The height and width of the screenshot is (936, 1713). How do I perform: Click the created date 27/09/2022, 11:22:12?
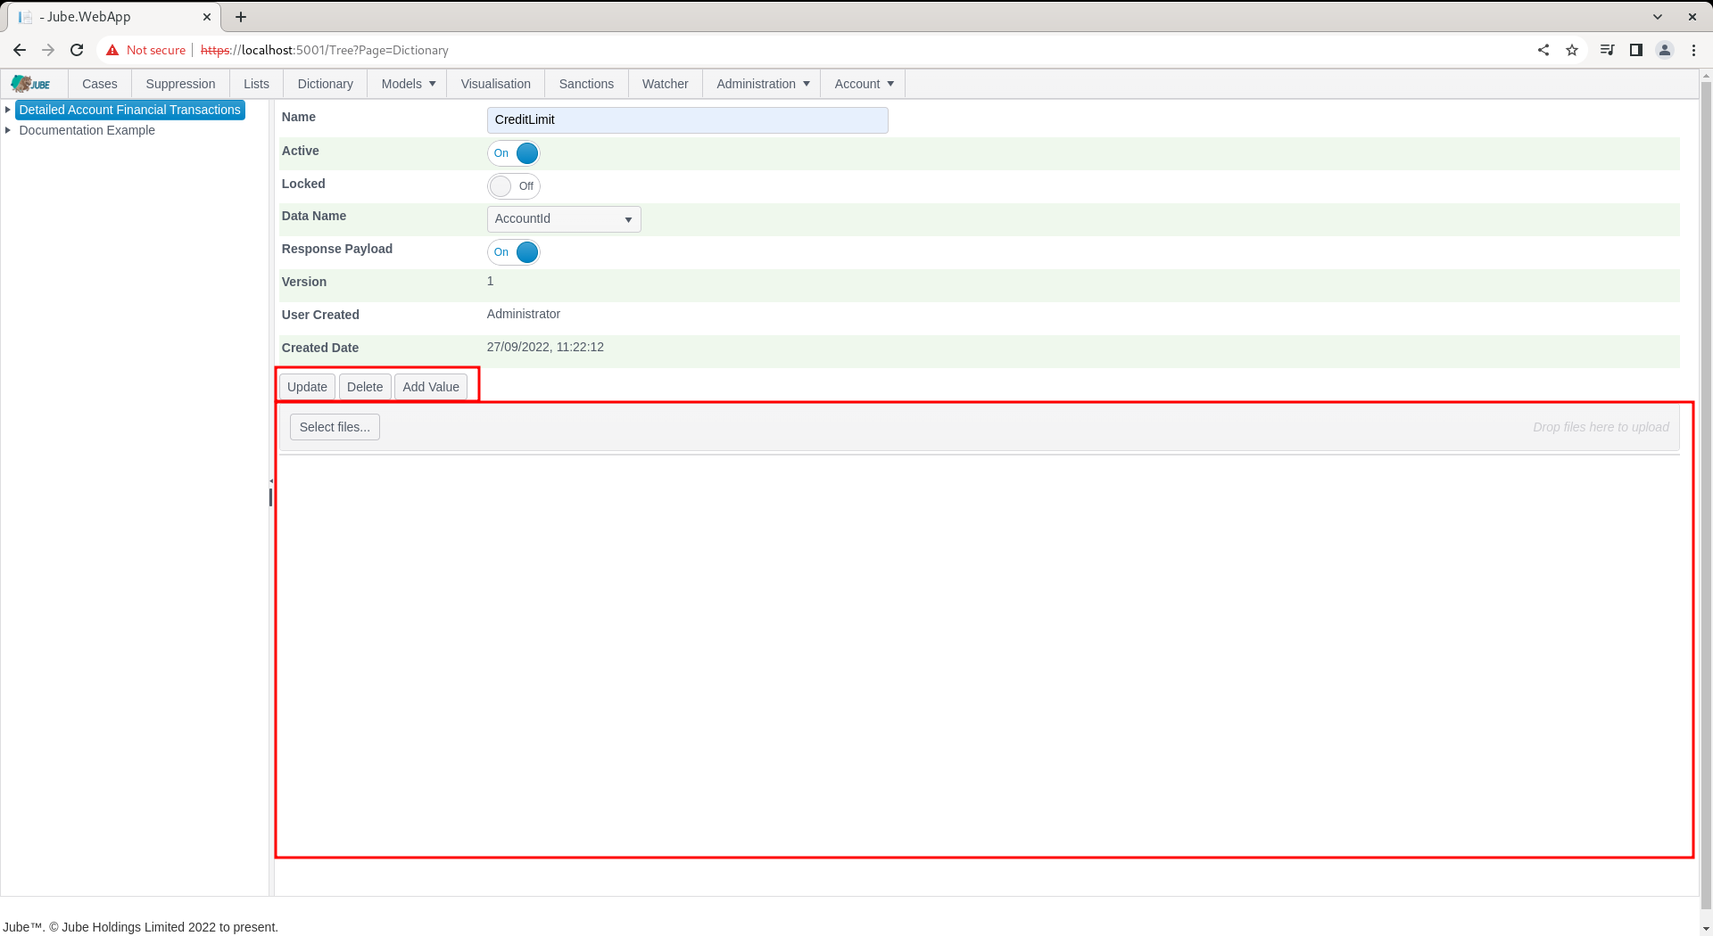545,347
